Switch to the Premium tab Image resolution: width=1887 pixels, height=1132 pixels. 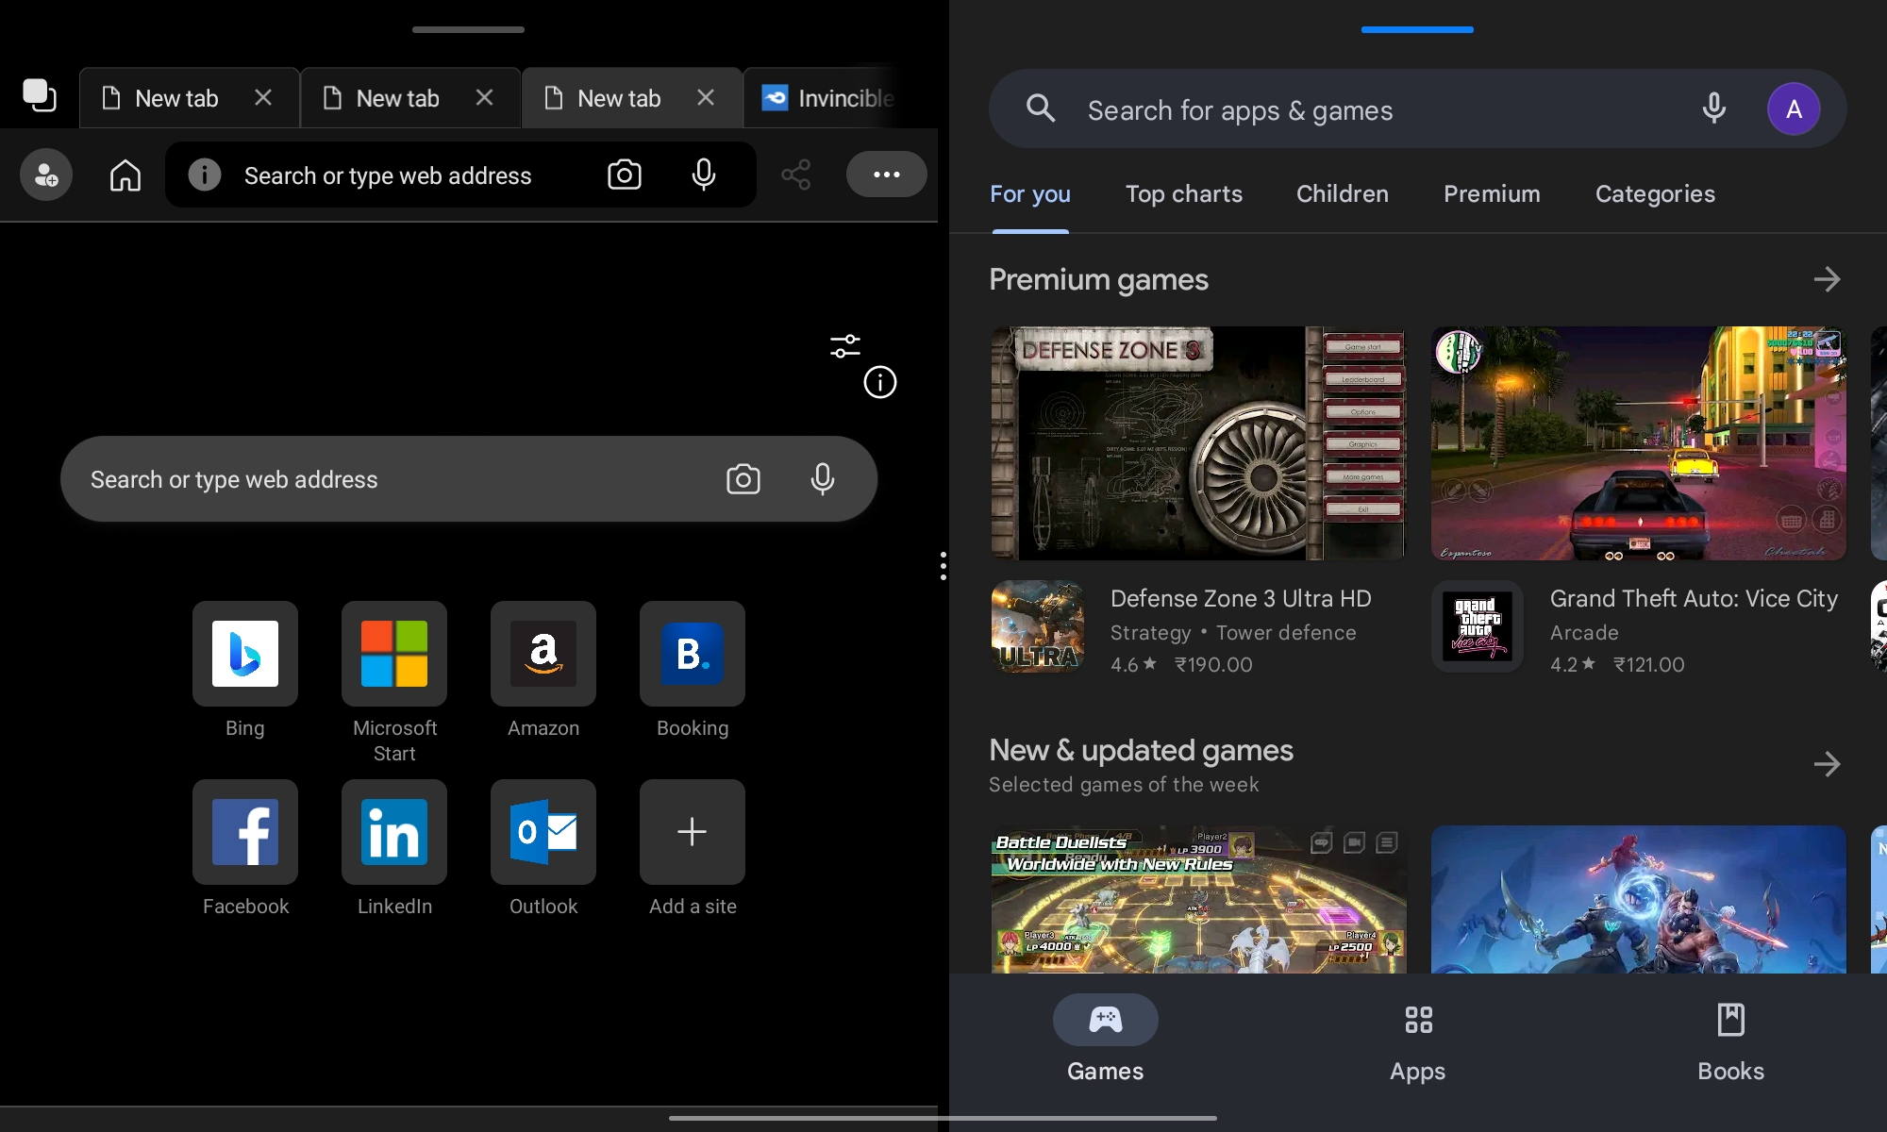point(1492,194)
